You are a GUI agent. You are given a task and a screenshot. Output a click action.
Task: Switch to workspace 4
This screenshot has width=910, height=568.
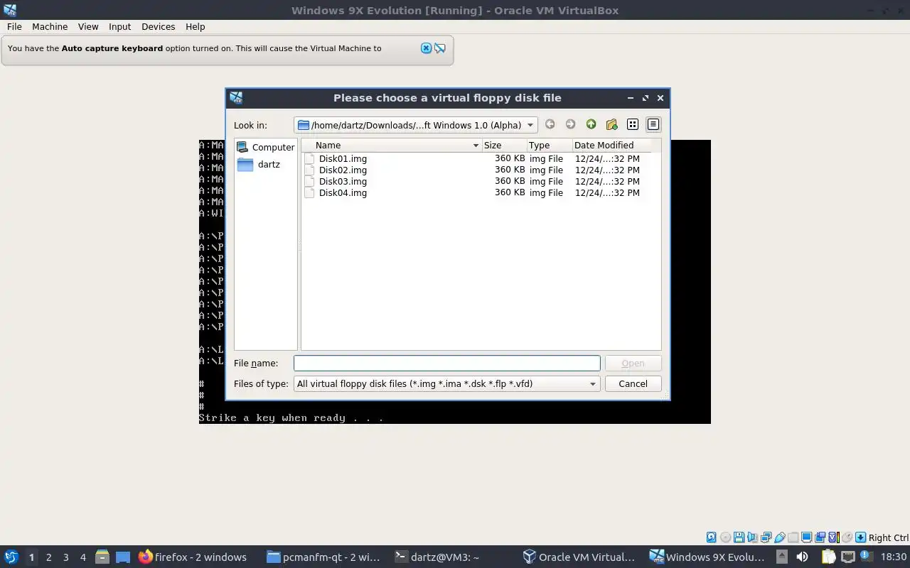click(82, 557)
